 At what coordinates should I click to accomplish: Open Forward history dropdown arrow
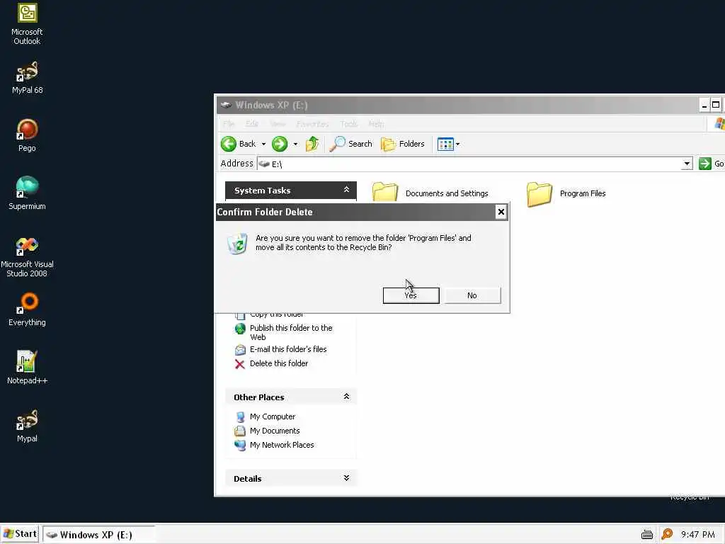295,144
